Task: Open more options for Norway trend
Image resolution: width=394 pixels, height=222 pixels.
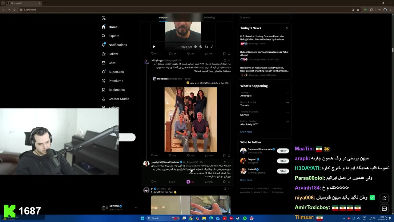Action: coord(287,112)
